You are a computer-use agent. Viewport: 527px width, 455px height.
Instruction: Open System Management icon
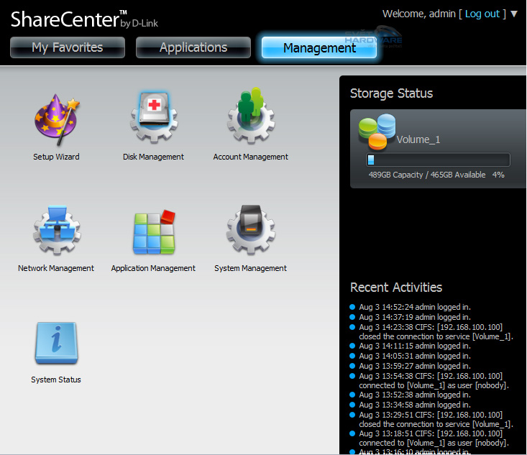[x=250, y=231]
